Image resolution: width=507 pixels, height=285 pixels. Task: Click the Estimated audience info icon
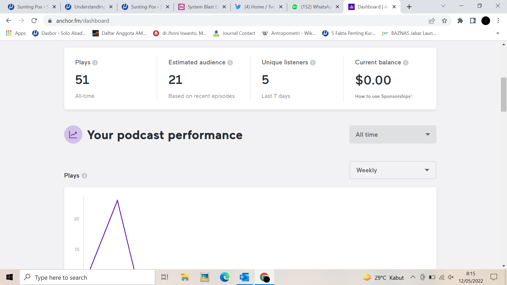(230, 63)
